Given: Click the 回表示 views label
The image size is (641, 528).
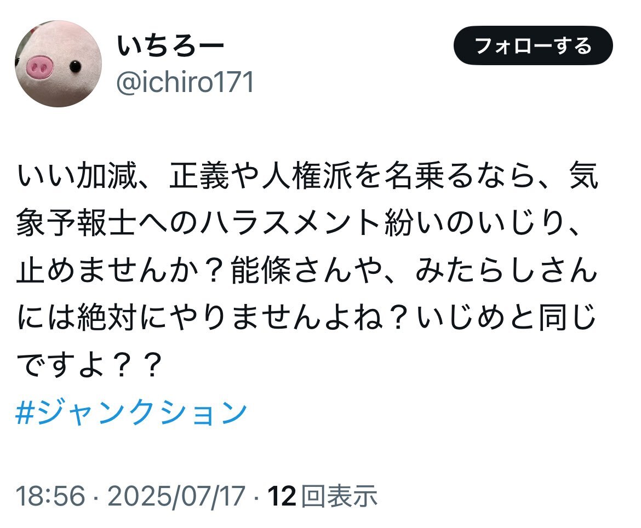Looking at the screenshot, I should (339, 496).
